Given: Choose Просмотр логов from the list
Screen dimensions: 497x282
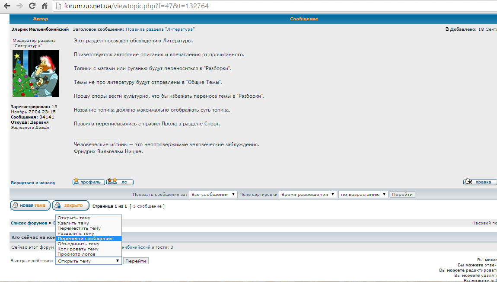Looking at the screenshot, I should coord(89,254).
